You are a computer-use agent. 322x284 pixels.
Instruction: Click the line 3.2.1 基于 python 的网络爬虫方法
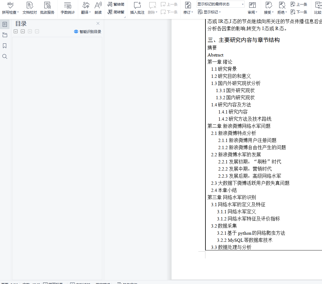[x=251, y=233]
